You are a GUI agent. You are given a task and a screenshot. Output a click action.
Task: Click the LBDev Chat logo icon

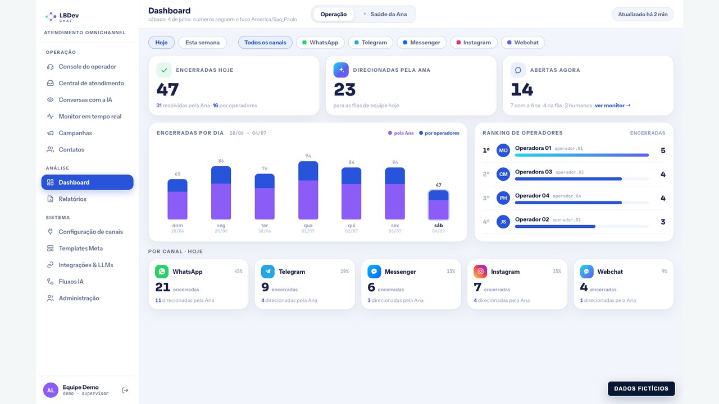51,17
